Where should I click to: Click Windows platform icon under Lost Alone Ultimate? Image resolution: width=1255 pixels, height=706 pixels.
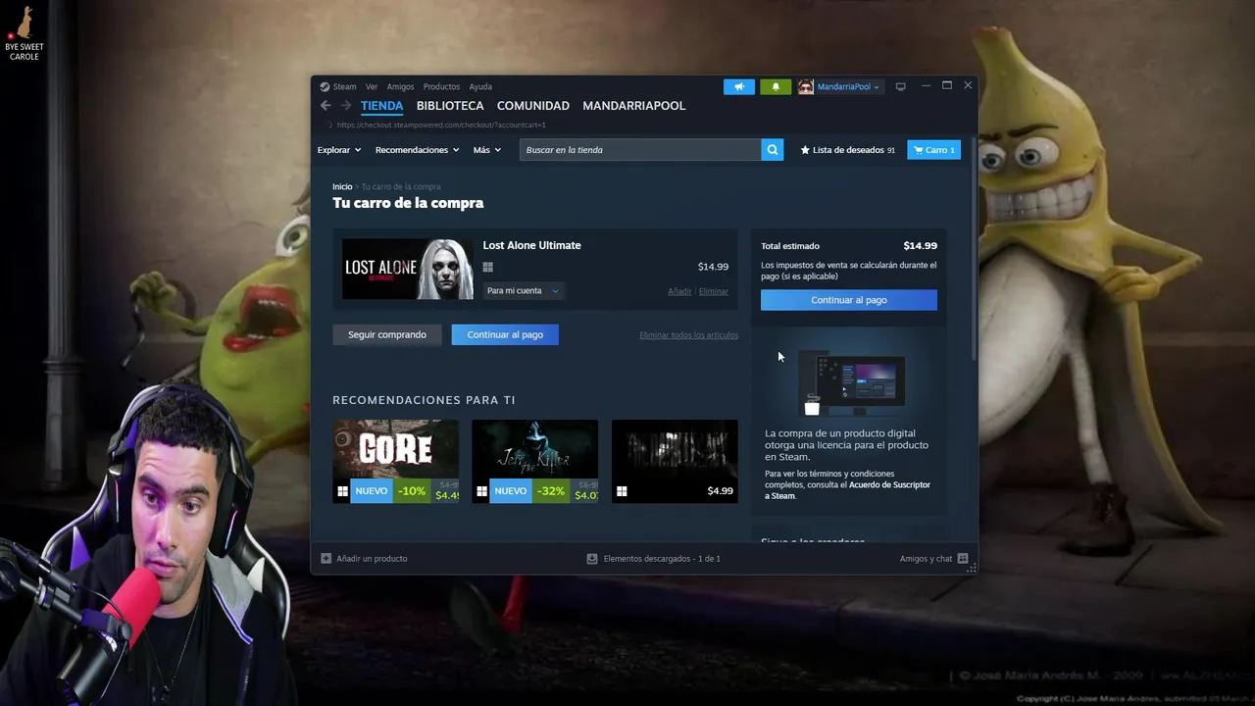click(487, 267)
